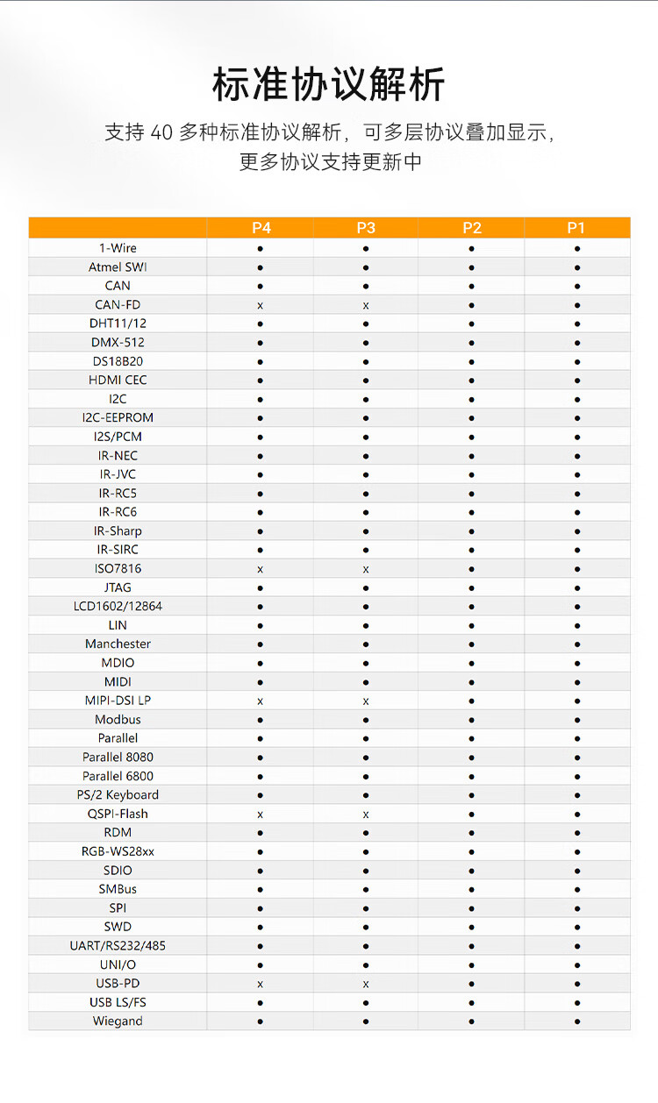This screenshot has height=1103, width=658.
Task: Click the x mark for USB-PD under P4
Action: click(261, 984)
